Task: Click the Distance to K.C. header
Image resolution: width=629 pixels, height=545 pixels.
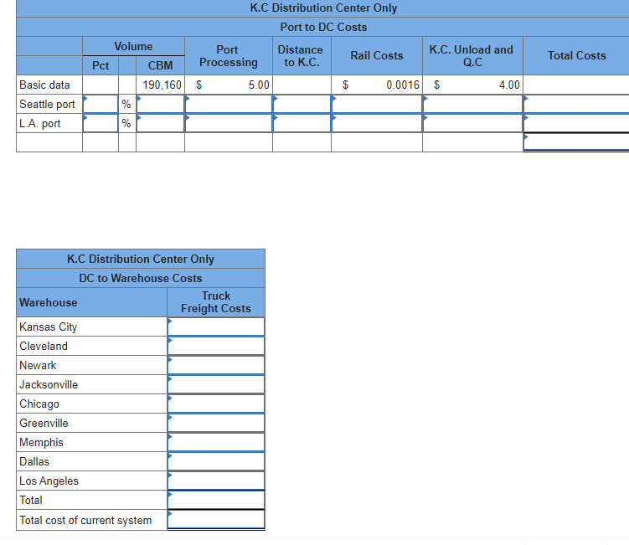Action: coord(301,56)
